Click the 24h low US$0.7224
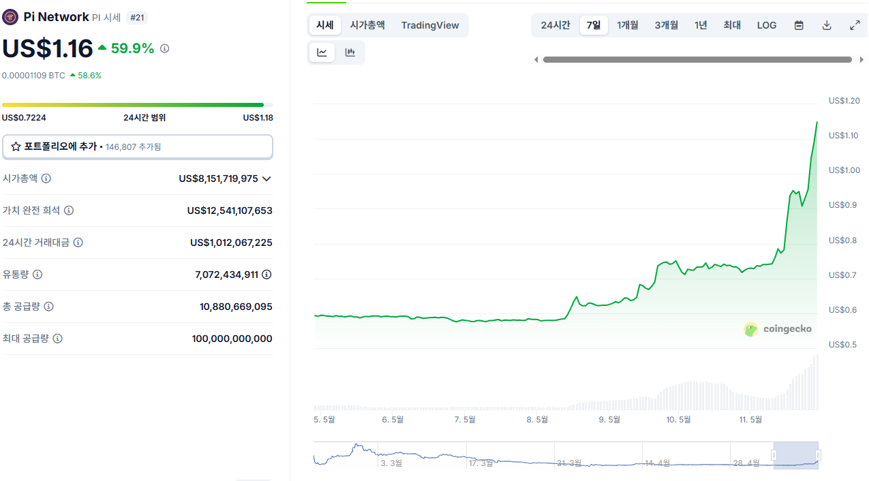This screenshot has height=481, width=869. pos(24,118)
